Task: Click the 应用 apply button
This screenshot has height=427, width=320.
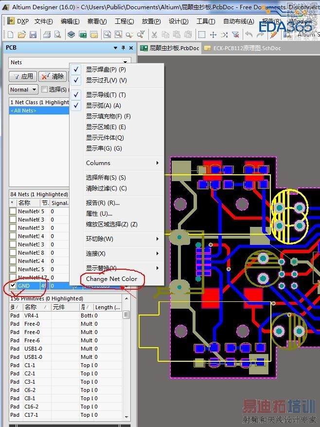Action: point(23,76)
